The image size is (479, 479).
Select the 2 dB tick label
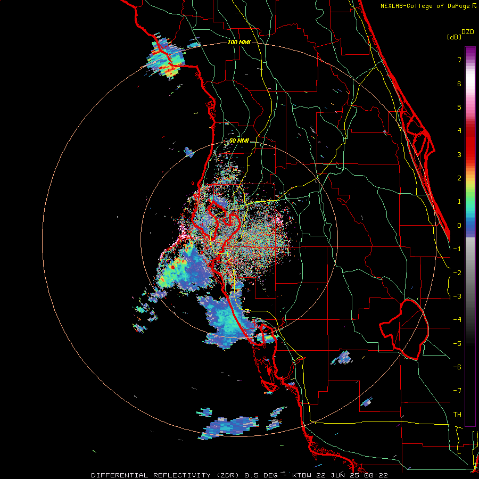459,178
